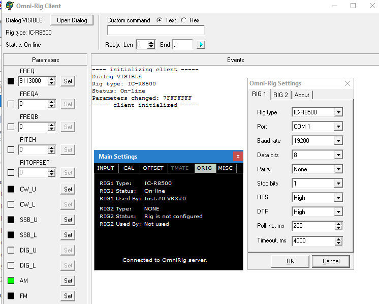Send custom command with green arrow button
Image resolution: width=379 pixels, height=304 pixels.
pos(201,45)
